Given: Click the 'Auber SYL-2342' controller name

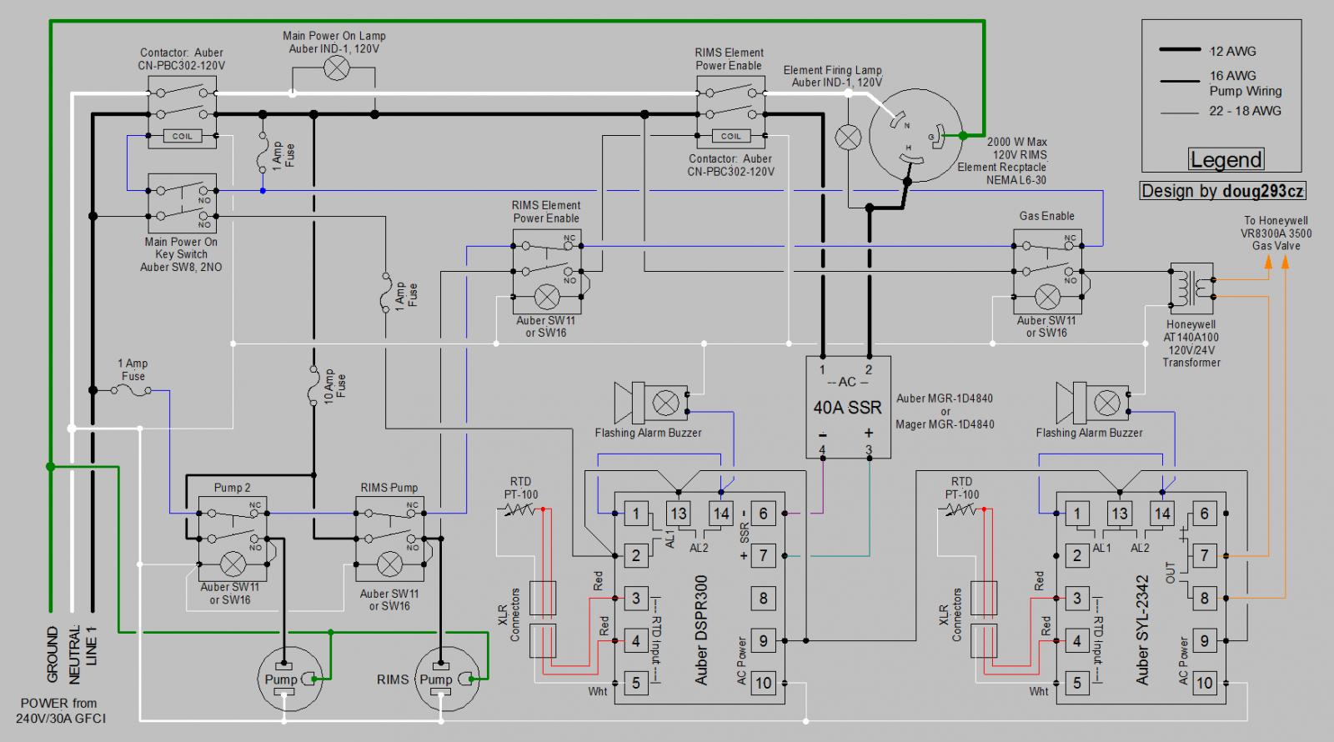Looking at the screenshot, I should coord(1142,630).
